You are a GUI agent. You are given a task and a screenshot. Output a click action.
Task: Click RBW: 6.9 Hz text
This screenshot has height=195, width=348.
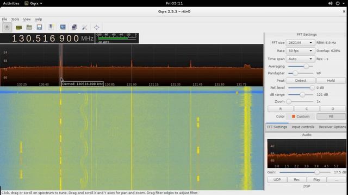click(326, 43)
